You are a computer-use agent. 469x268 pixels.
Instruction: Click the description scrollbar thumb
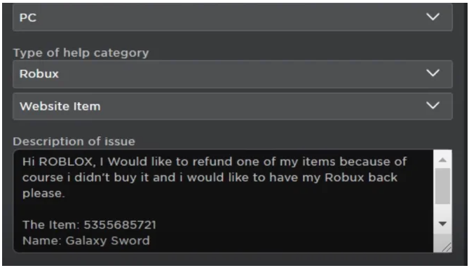[x=442, y=186]
